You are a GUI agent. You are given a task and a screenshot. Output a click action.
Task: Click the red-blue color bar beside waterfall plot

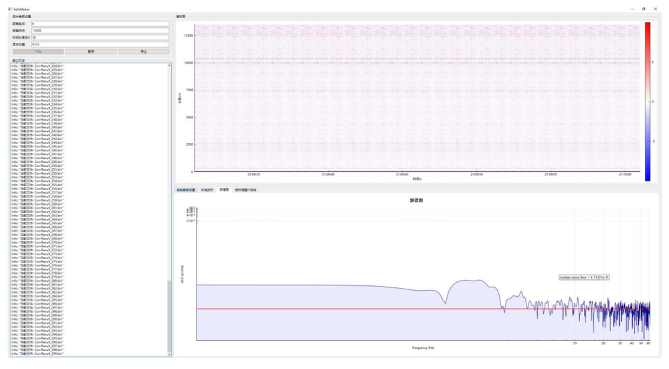(647, 100)
